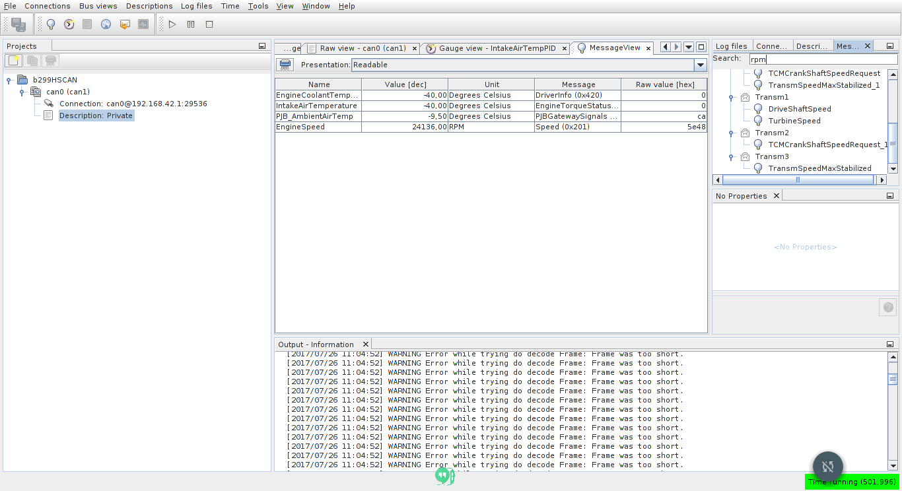Click the save icon above the message table
Viewport: 902px width, 491px height.
(285, 65)
